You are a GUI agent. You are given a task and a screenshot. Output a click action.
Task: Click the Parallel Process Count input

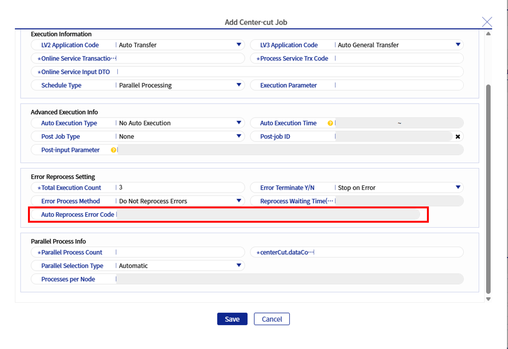coord(180,252)
